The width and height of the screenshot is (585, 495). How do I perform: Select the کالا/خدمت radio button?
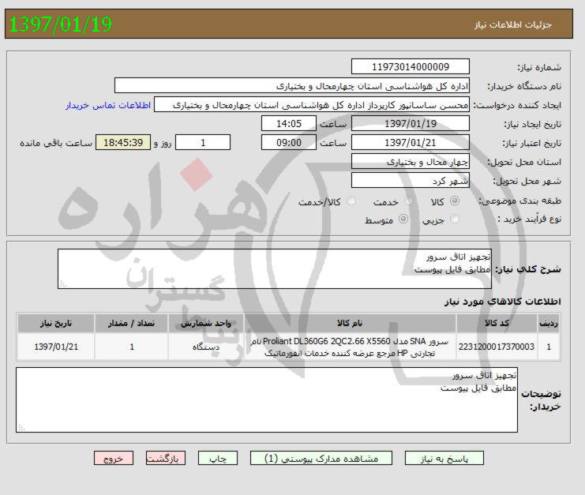pos(351,201)
